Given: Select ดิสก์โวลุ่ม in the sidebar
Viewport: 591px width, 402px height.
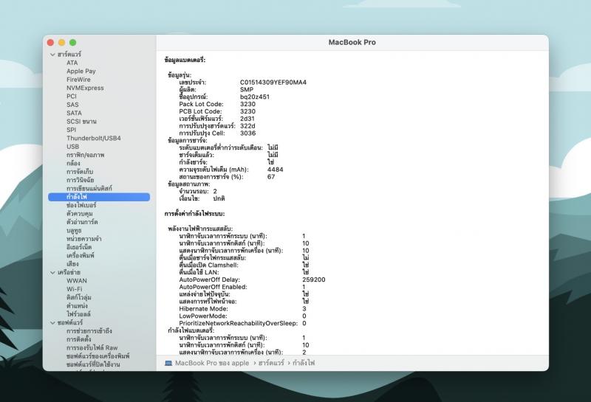Looking at the screenshot, I should pyautogui.click(x=79, y=297).
